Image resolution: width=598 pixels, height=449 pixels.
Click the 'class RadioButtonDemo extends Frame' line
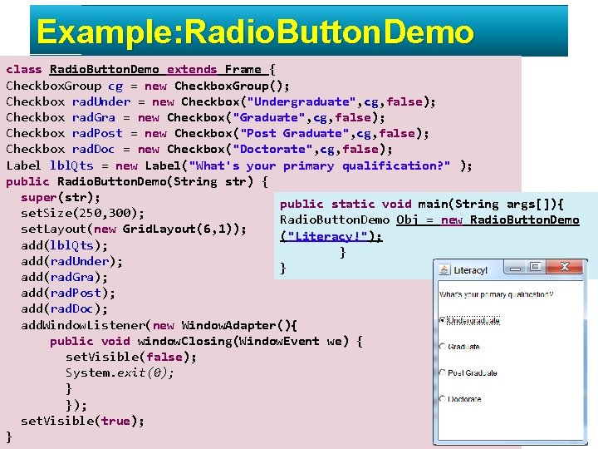pos(140,70)
